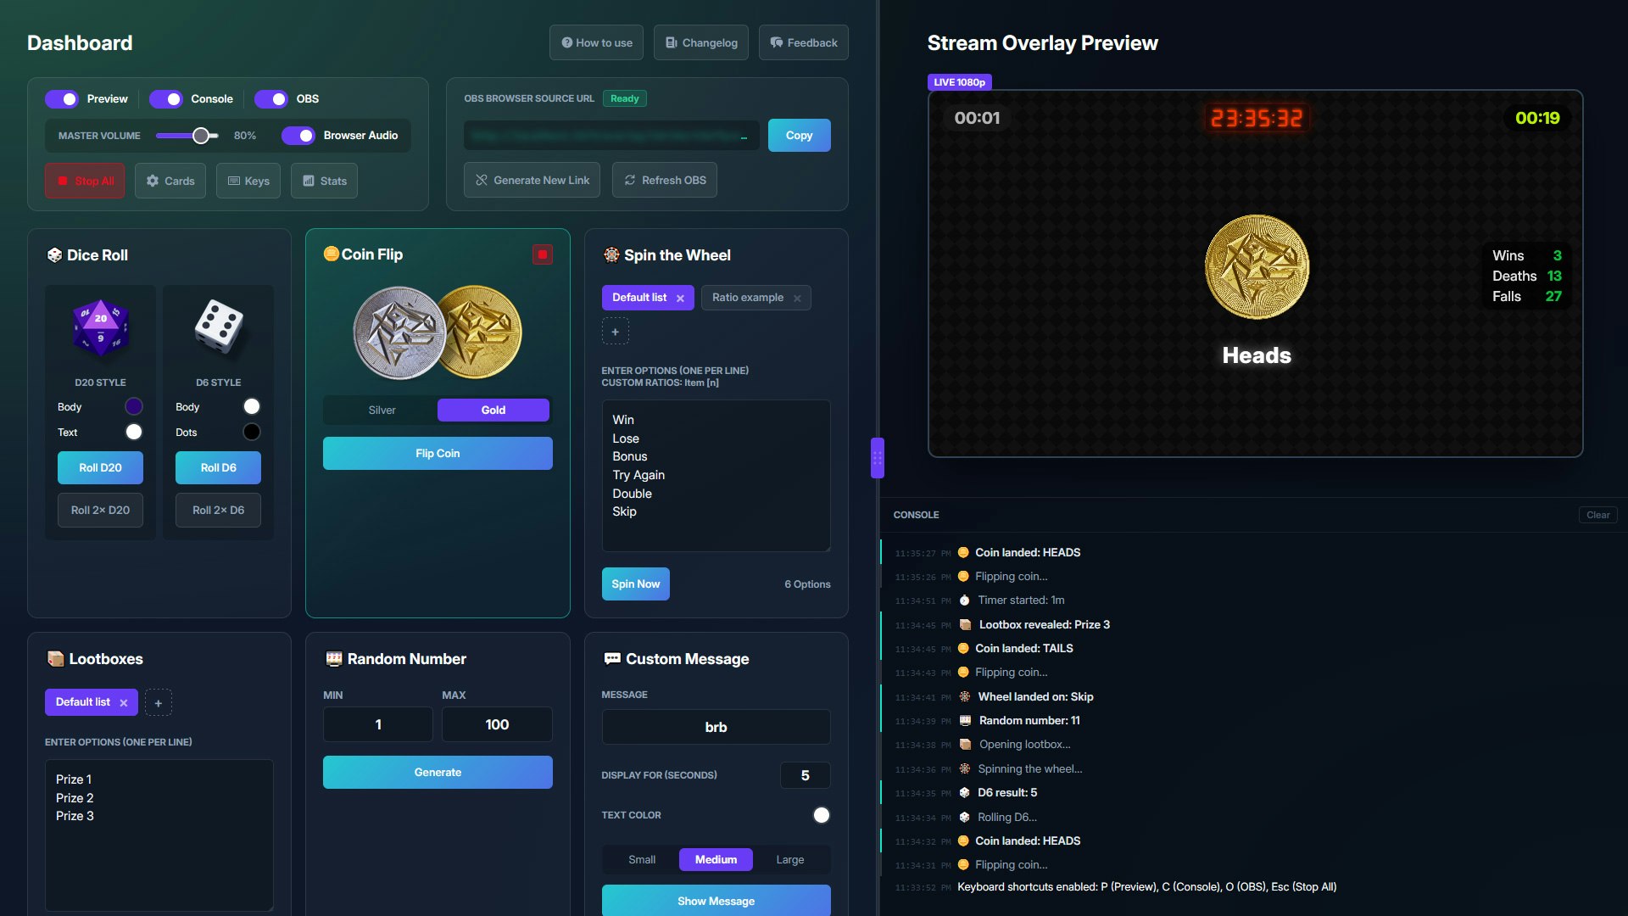The image size is (1628, 916).
Task: Toggle the Preview switch off
Action: coord(62,99)
